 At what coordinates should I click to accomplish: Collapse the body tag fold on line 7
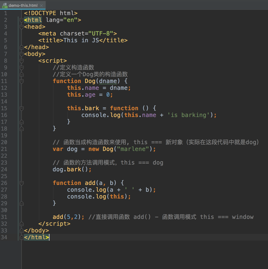[x=22, y=54]
